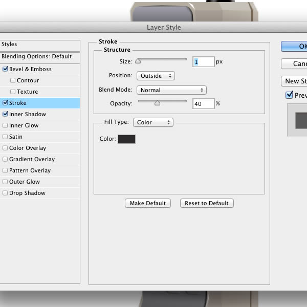Image resolution: width=307 pixels, height=307 pixels.
Task: Click the Make Default button
Action: coord(148,203)
